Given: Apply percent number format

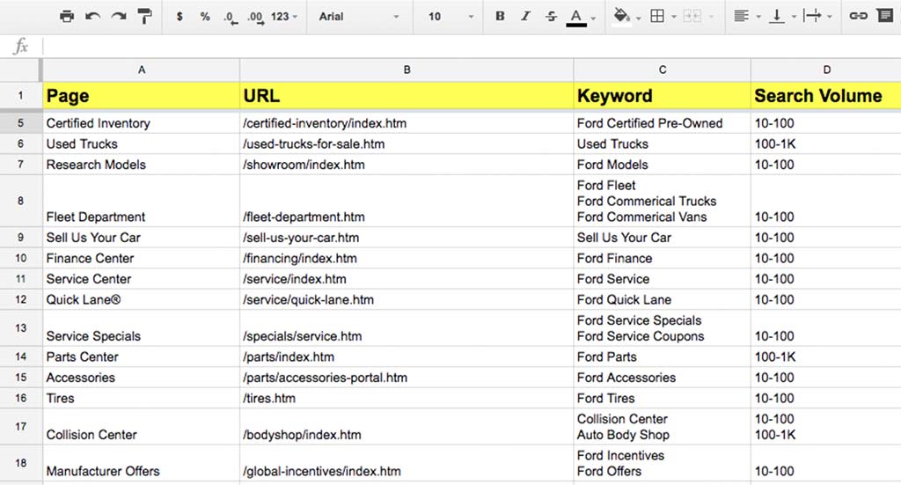Looking at the screenshot, I should click(x=205, y=17).
